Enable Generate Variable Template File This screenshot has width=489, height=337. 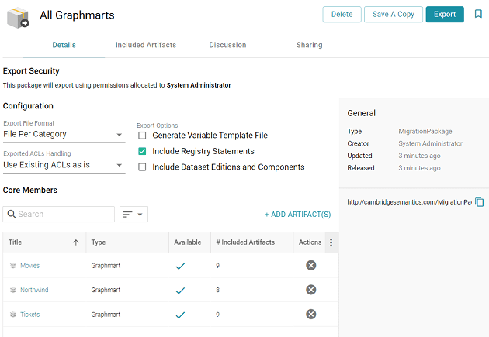142,136
